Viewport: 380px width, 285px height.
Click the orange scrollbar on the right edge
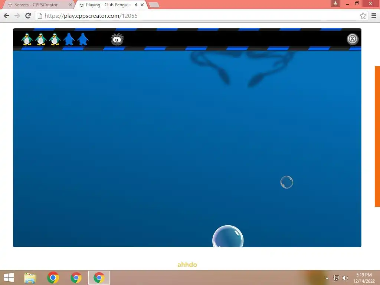pyautogui.click(x=377, y=136)
